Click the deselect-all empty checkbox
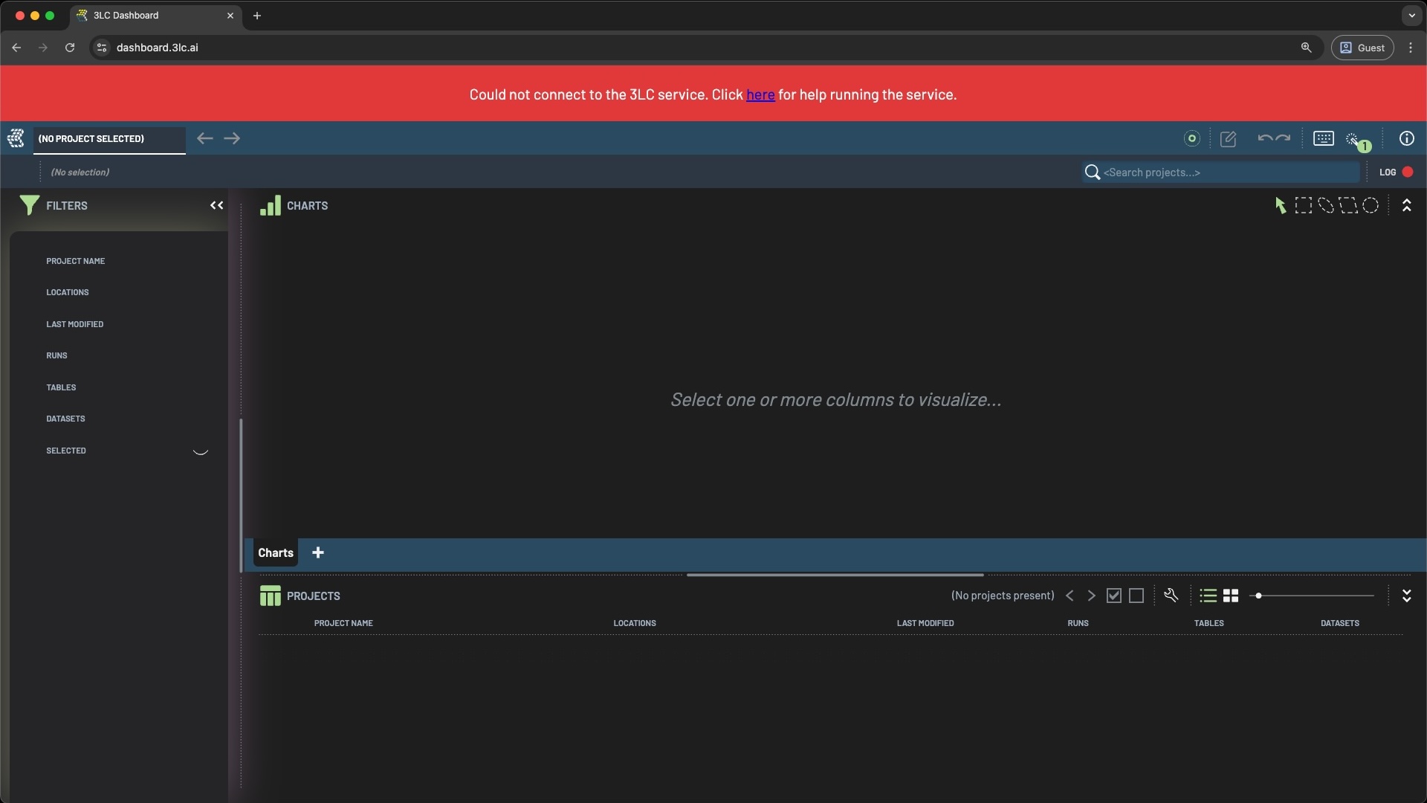The height and width of the screenshot is (803, 1427). click(x=1136, y=596)
